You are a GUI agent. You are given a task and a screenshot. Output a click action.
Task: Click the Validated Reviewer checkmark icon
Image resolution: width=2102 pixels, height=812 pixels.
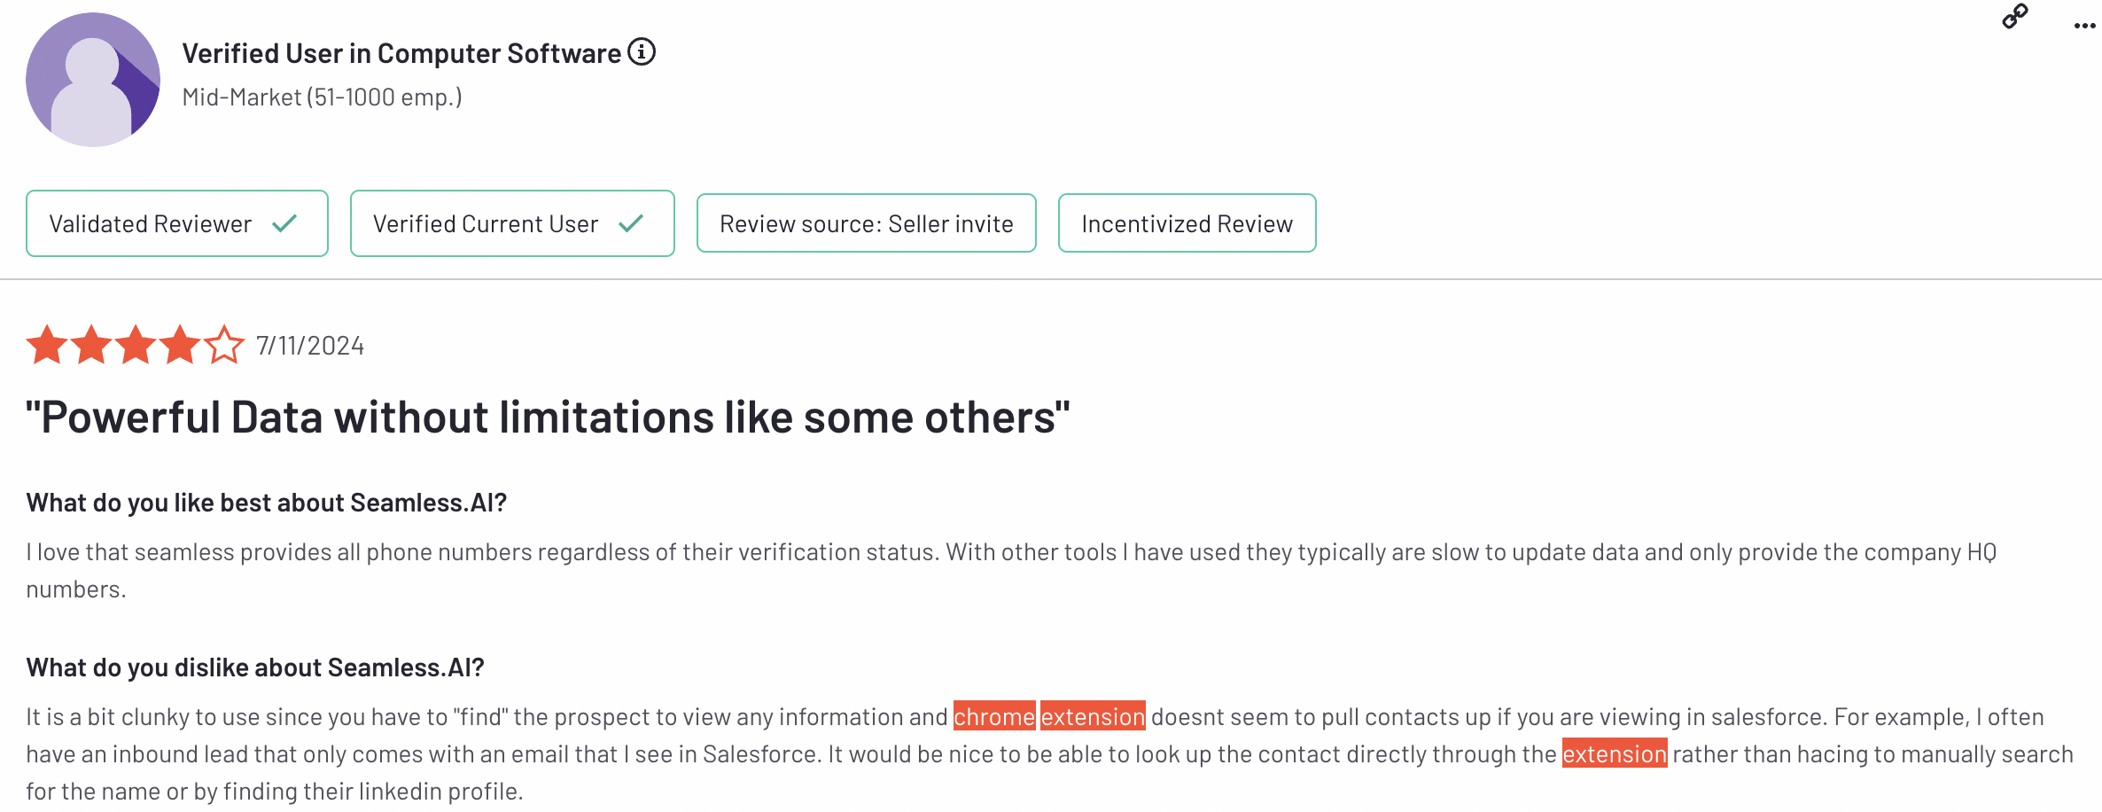click(284, 223)
